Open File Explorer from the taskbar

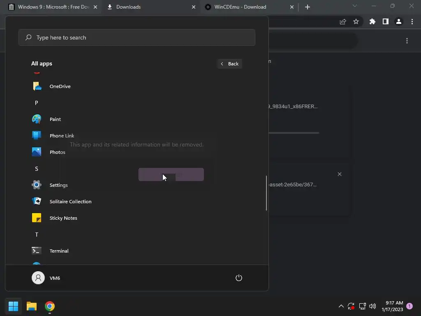click(31, 306)
